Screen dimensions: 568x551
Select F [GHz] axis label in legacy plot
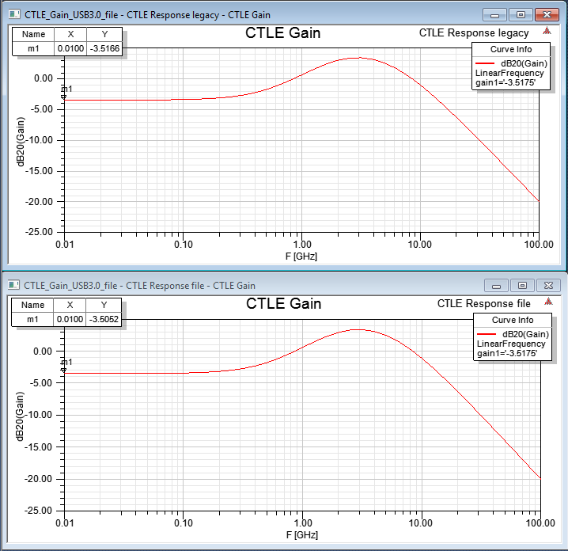301,256
